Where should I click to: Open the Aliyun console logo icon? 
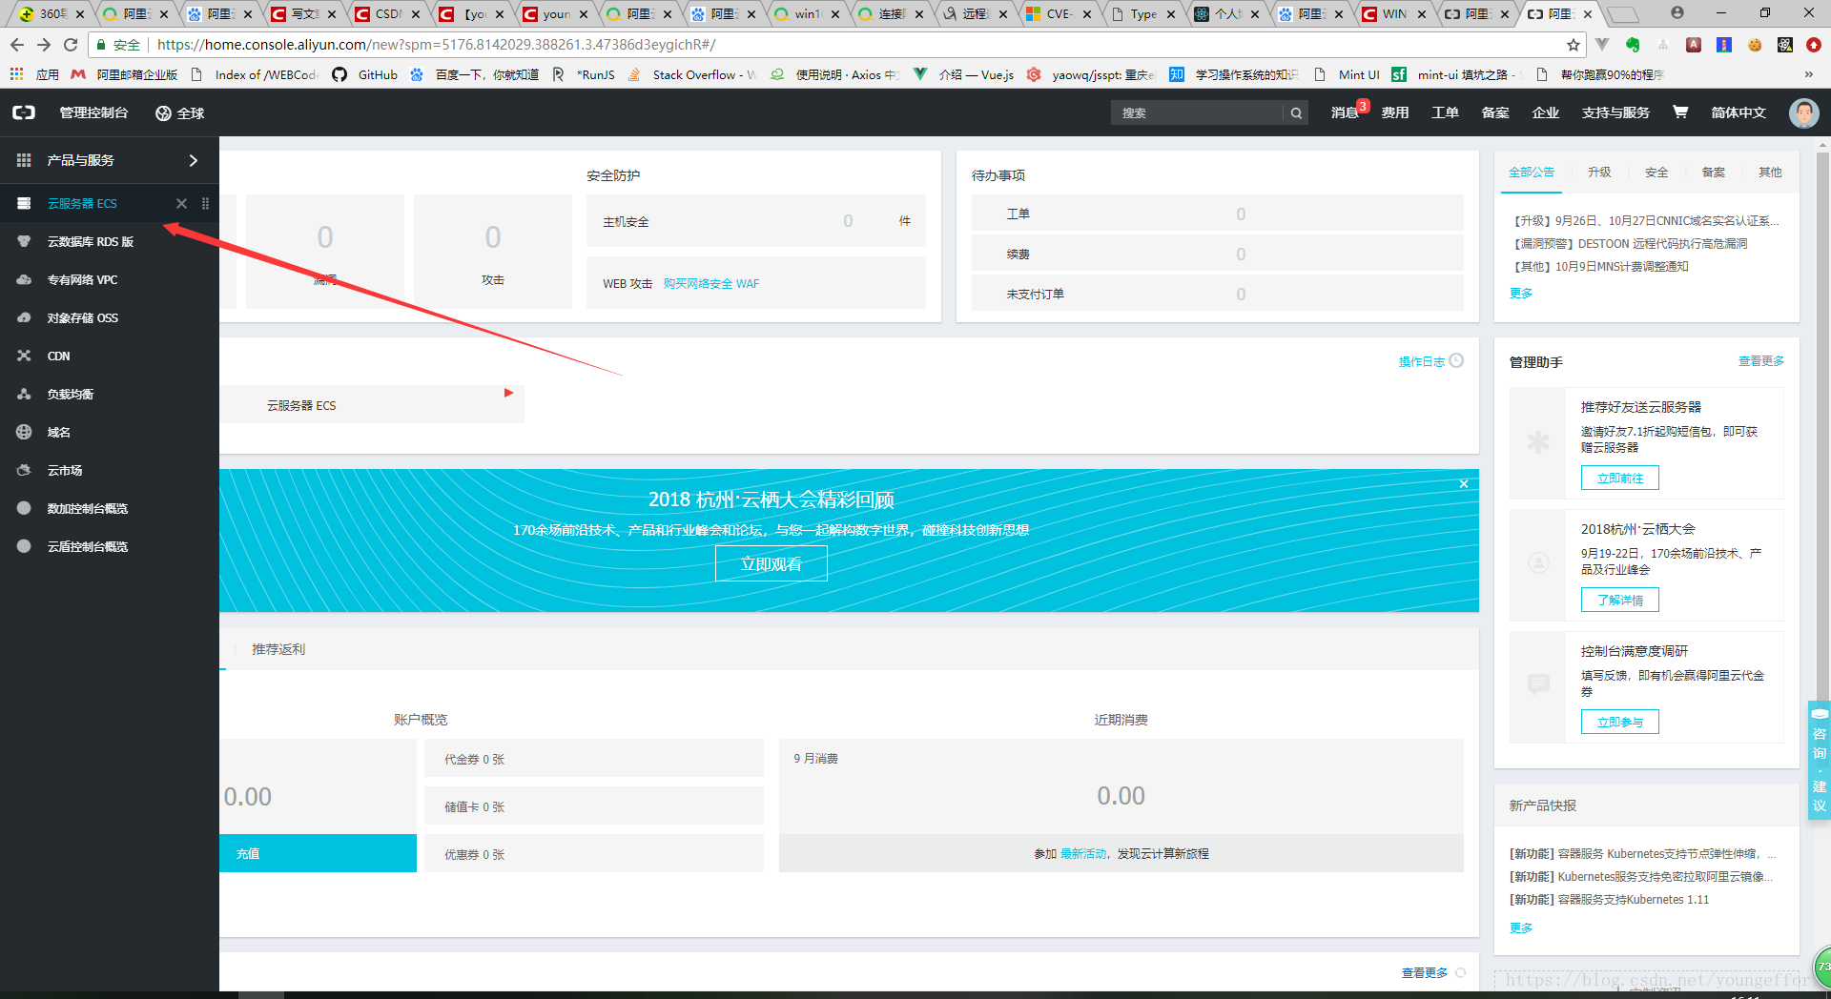[x=24, y=112]
